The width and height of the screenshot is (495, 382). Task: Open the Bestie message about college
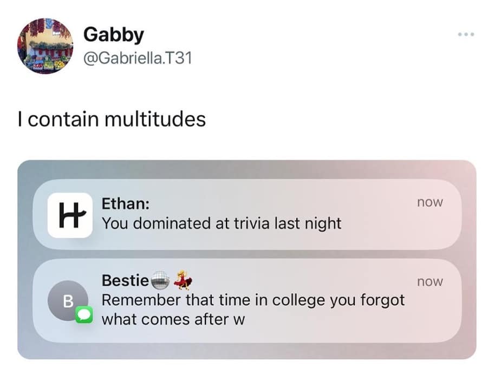click(x=253, y=300)
